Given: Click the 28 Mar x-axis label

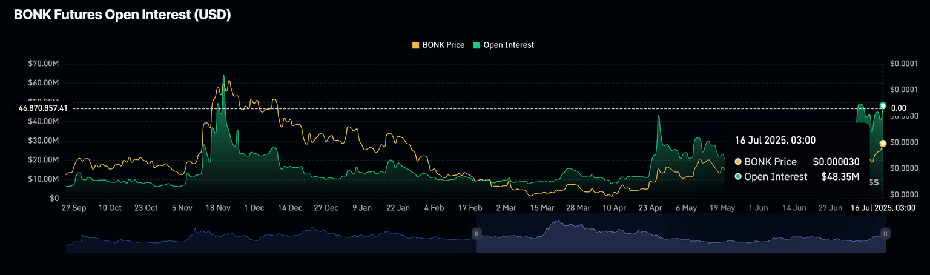Looking at the screenshot, I should (x=579, y=208).
